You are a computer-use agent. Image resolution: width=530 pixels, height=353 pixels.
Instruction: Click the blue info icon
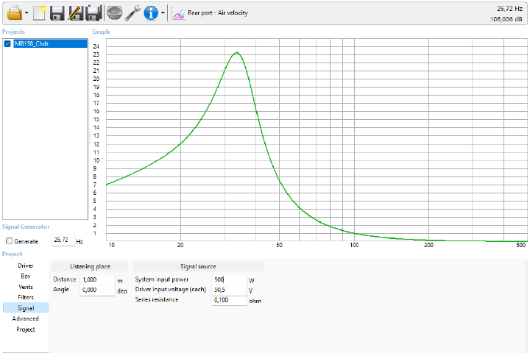click(151, 13)
